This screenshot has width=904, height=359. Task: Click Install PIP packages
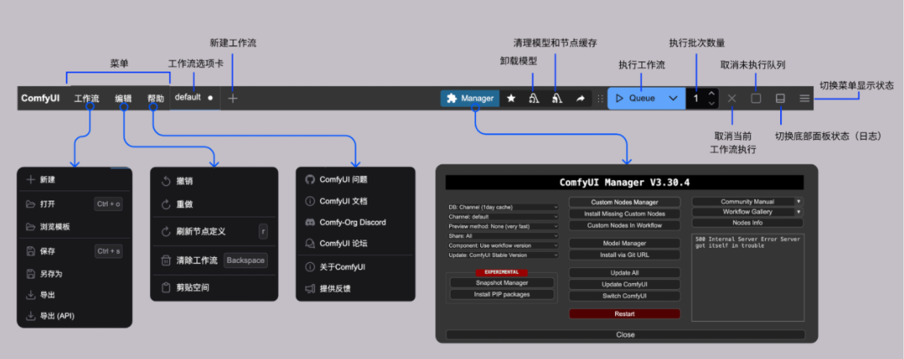click(501, 294)
